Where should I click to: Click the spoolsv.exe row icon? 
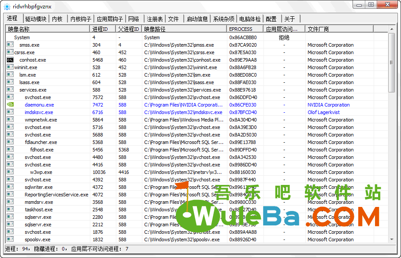pyautogui.click(x=10, y=240)
